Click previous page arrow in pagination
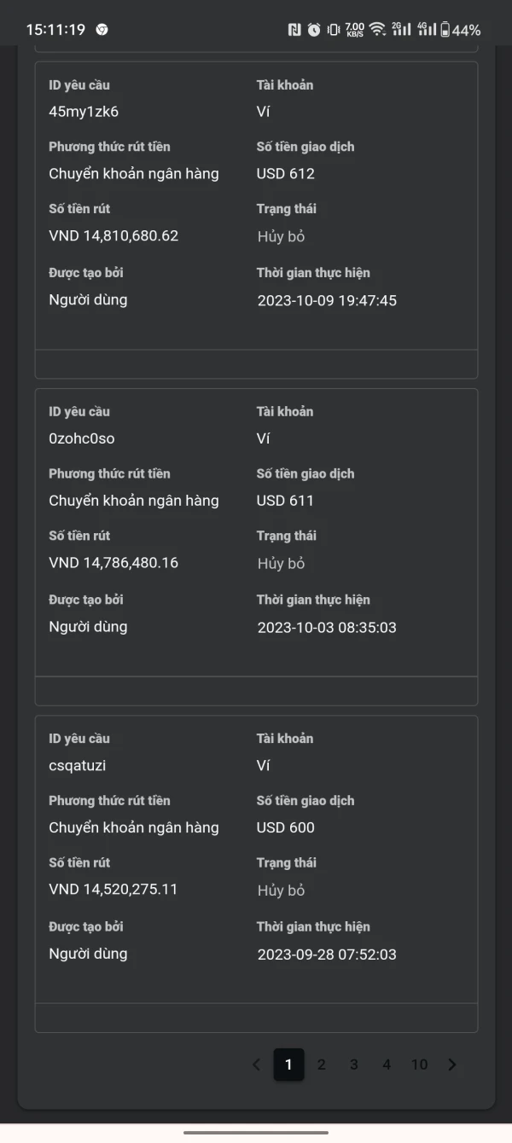512x1143 pixels. coord(256,1065)
